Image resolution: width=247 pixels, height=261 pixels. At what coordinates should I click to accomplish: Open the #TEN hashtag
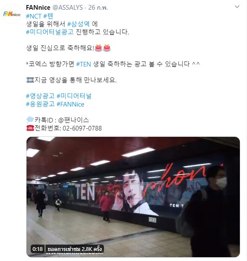(83, 64)
